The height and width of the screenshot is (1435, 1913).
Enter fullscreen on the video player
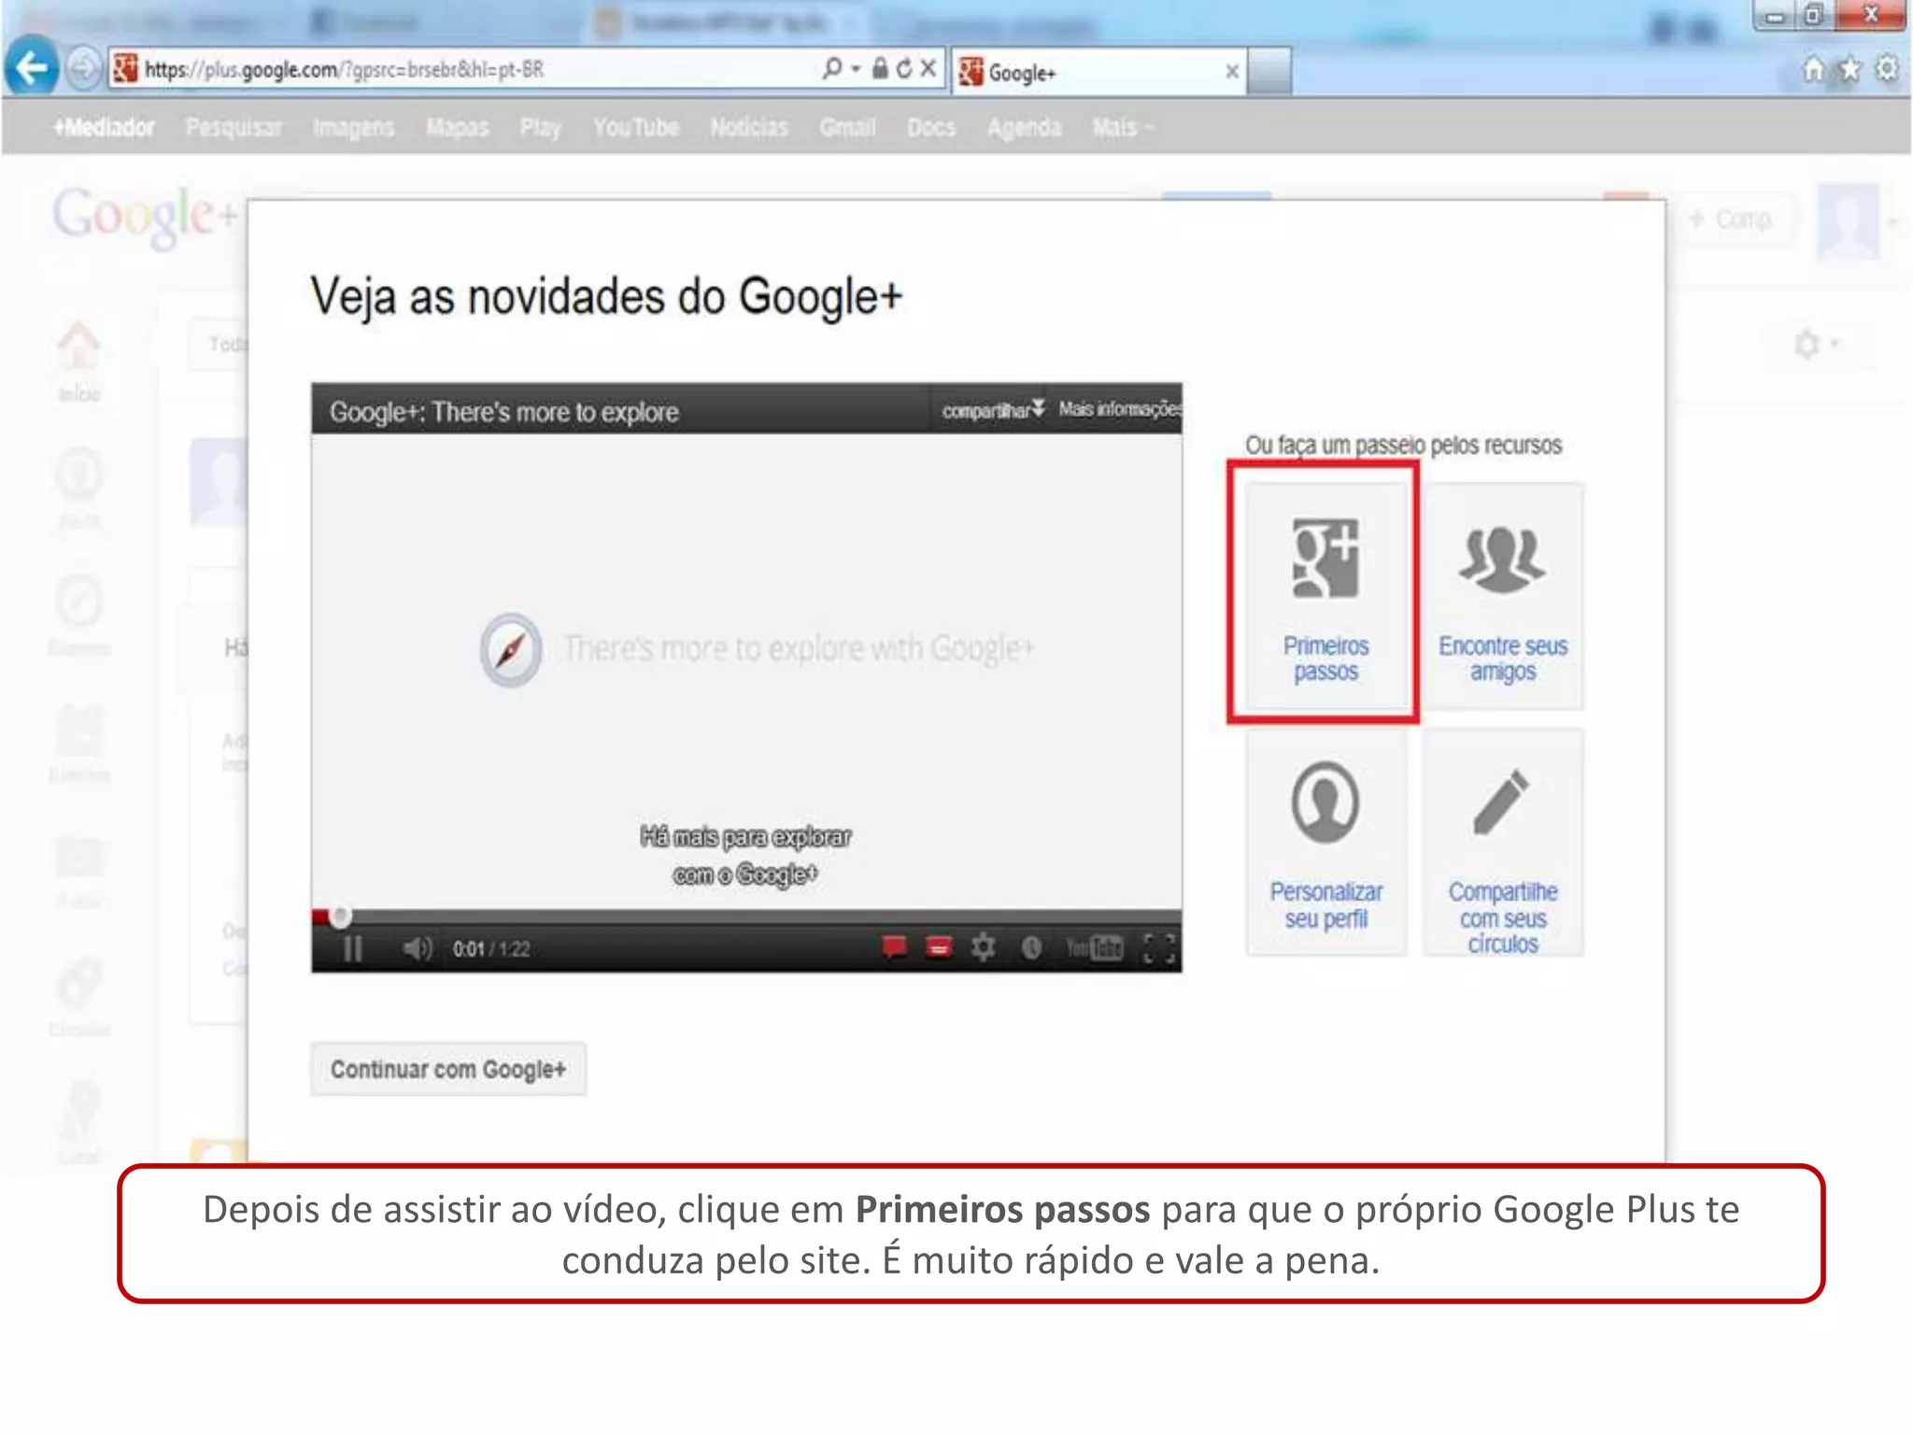pos(1158,948)
